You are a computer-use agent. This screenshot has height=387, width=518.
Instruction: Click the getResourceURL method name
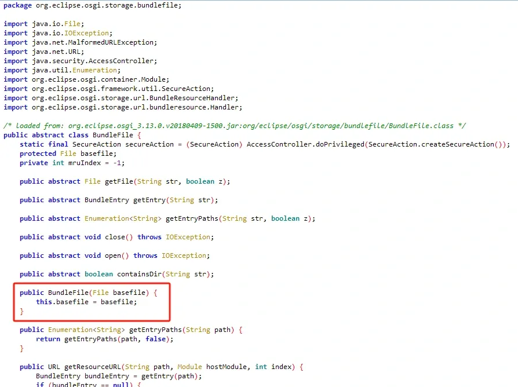93,367
